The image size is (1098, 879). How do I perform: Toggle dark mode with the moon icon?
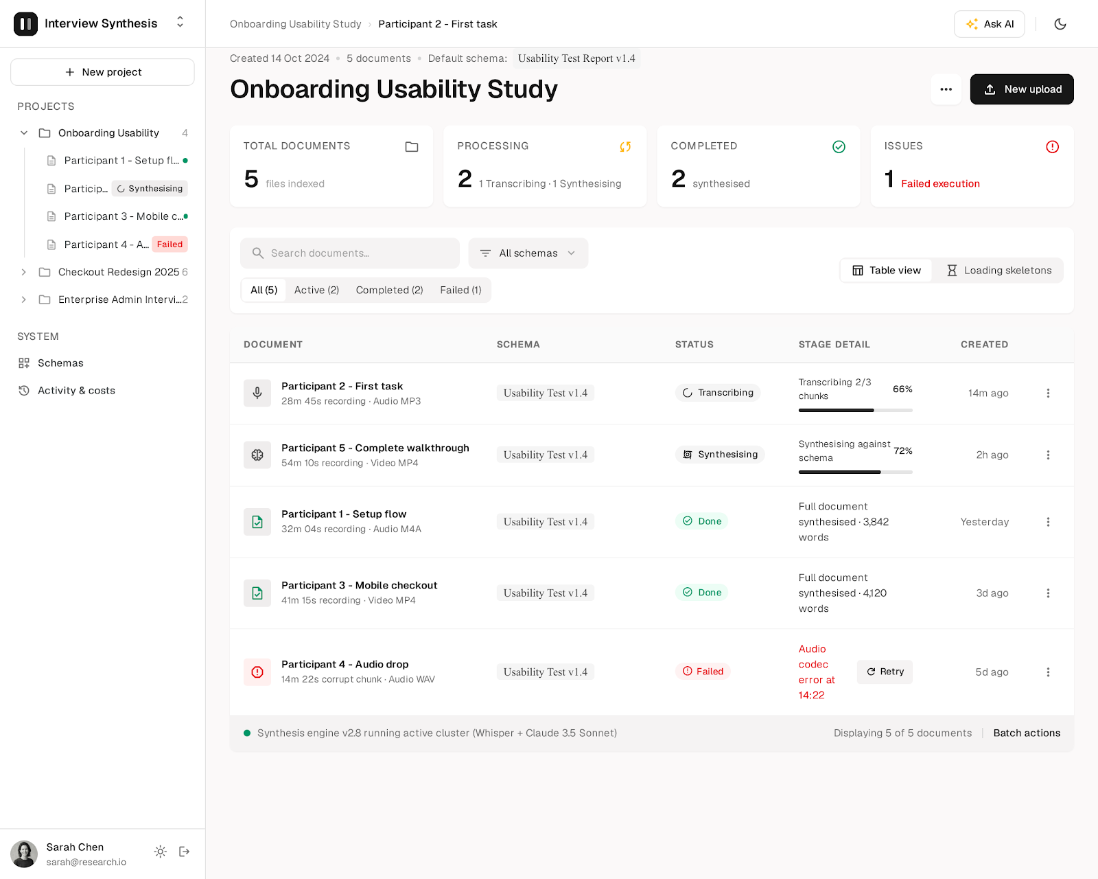(x=1060, y=24)
